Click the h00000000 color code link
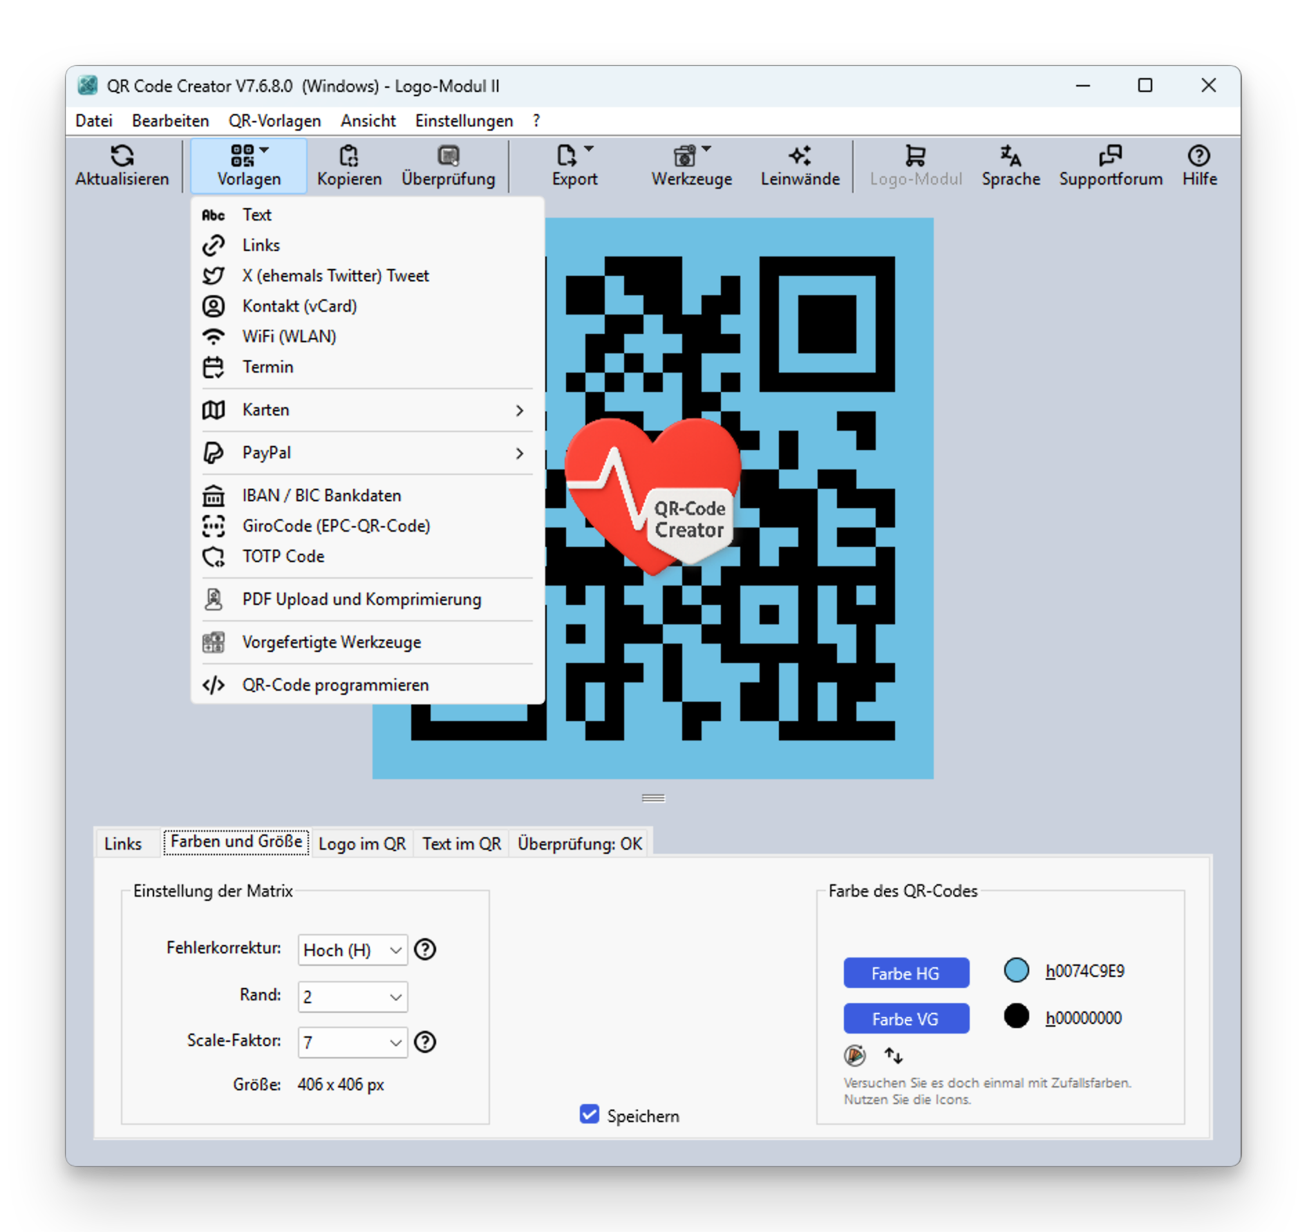The image size is (1307, 1232). point(1083,1018)
